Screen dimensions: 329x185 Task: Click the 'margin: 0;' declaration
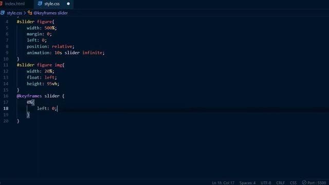click(39, 34)
